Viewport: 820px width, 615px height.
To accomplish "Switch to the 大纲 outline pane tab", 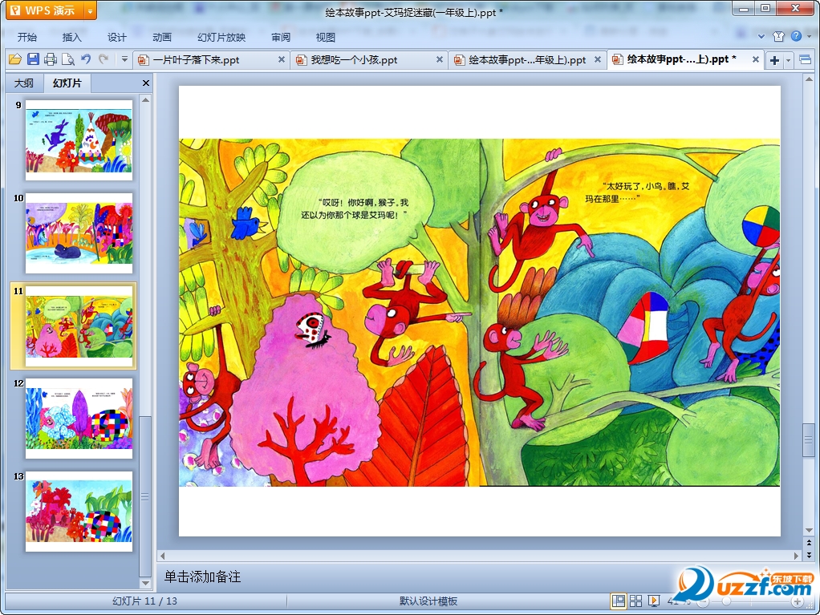I will [x=23, y=83].
